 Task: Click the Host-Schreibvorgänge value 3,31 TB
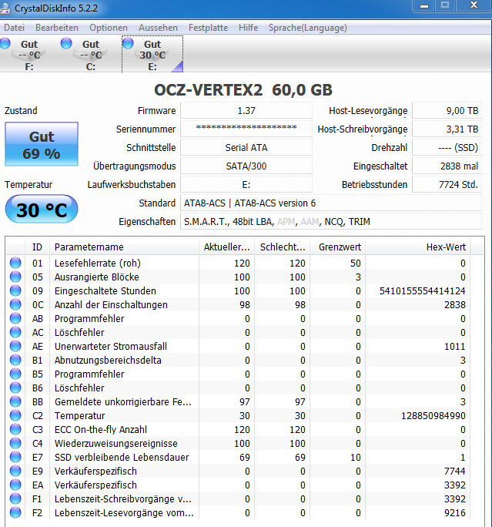(447, 129)
